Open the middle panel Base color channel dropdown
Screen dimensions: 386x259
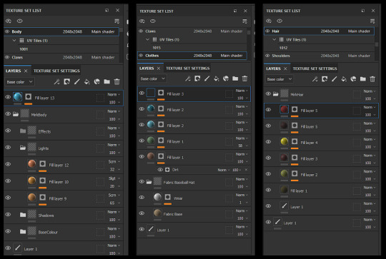point(152,78)
